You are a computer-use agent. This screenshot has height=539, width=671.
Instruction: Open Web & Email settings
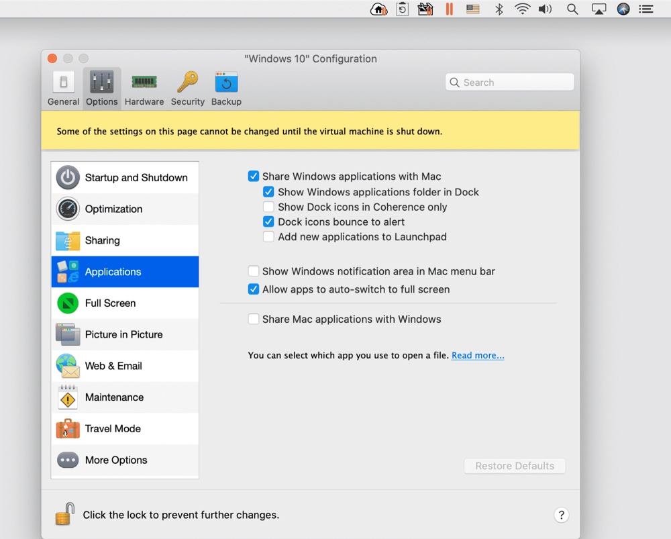(x=125, y=366)
